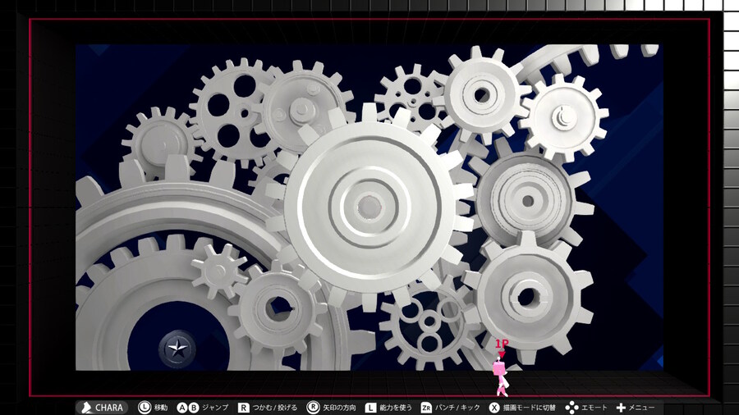Toggle drawing mode with the X icon
Viewport: 739px width, 415px height.
pyautogui.click(x=494, y=407)
